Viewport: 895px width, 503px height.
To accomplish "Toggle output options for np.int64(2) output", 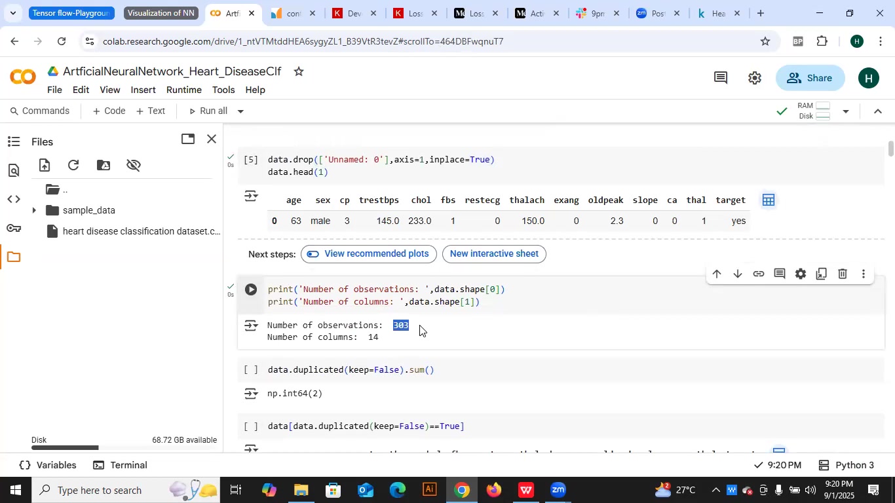I will tap(252, 394).
